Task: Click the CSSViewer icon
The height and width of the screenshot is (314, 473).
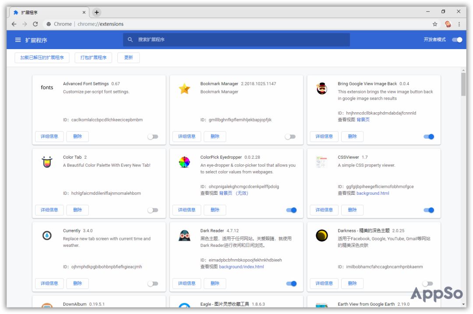Action: [x=321, y=162]
